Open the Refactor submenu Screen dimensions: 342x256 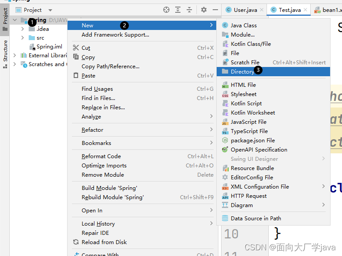[x=143, y=130]
